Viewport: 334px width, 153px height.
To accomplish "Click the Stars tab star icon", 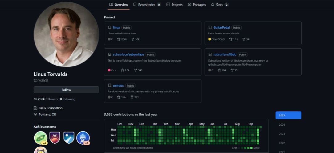I will click(213, 5).
